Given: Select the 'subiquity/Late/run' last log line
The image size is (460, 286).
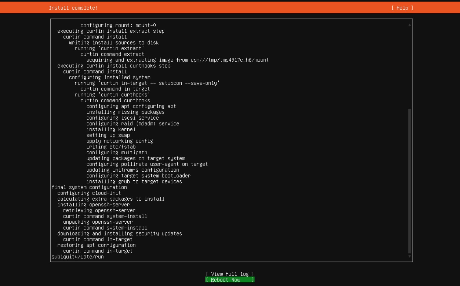Looking at the screenshot, I should [78, 257].
